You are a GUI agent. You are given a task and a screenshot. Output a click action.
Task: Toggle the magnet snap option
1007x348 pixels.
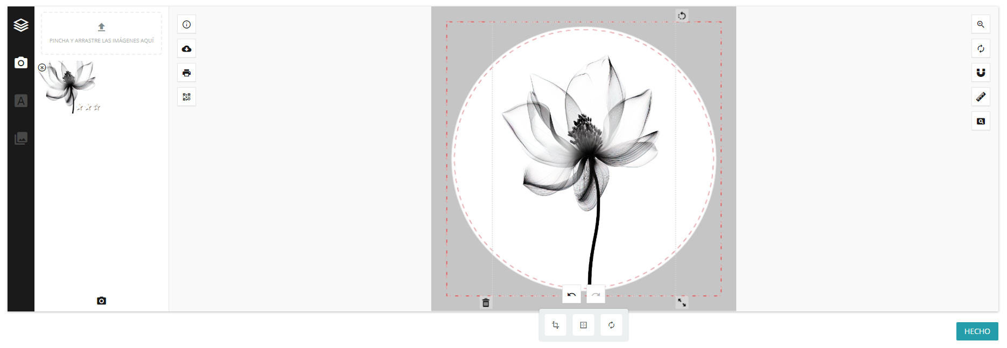(x=980, y=73)
